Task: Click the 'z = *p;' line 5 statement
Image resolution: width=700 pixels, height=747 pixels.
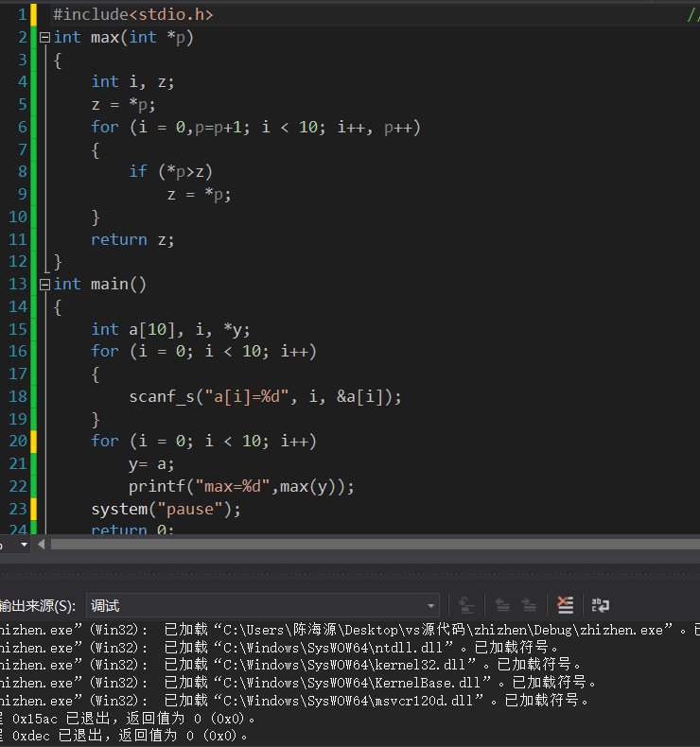Action: pyautogui.click(x=123, y=104)
